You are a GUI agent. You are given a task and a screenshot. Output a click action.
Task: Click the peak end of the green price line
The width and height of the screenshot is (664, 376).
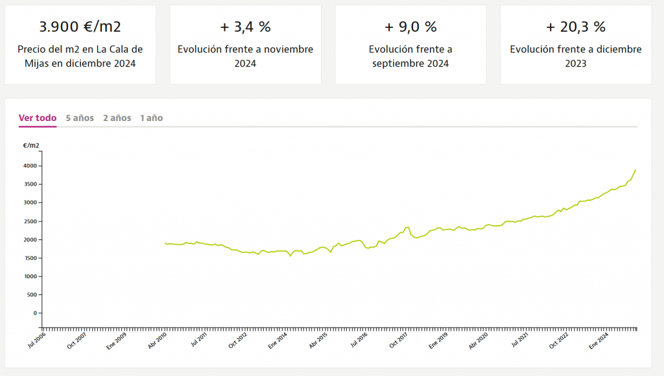(x=635, y=170)
